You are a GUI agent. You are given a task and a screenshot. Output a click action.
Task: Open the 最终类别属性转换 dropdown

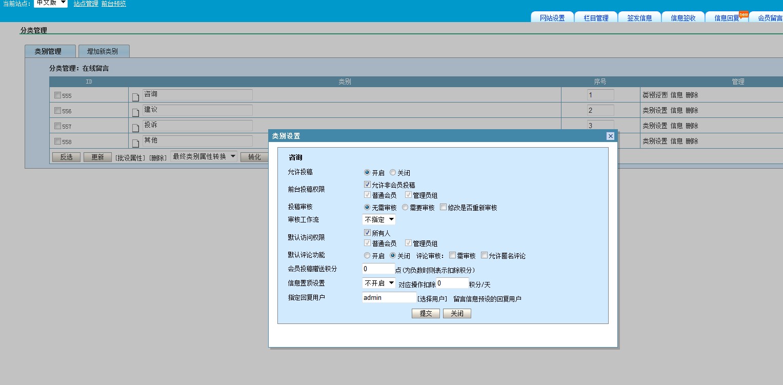(204, 156)
